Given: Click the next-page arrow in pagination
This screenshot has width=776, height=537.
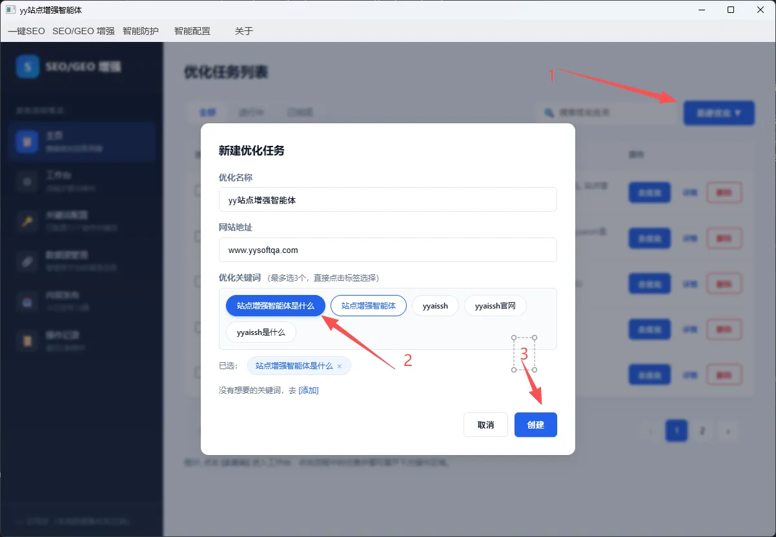Looking at the screenshot, I should pos(728,431).
